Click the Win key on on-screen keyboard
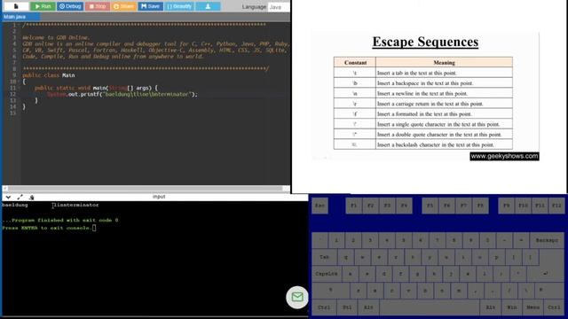Image resolution: width=568 pixels, height=319 pixels. [x=512, y=307]
